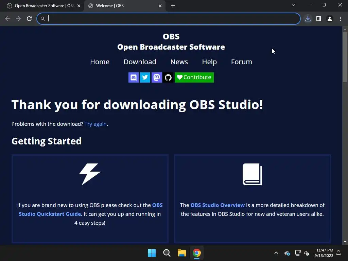348x261 pixels.
Task: Open the Windows Start menu
Action: 152,253
